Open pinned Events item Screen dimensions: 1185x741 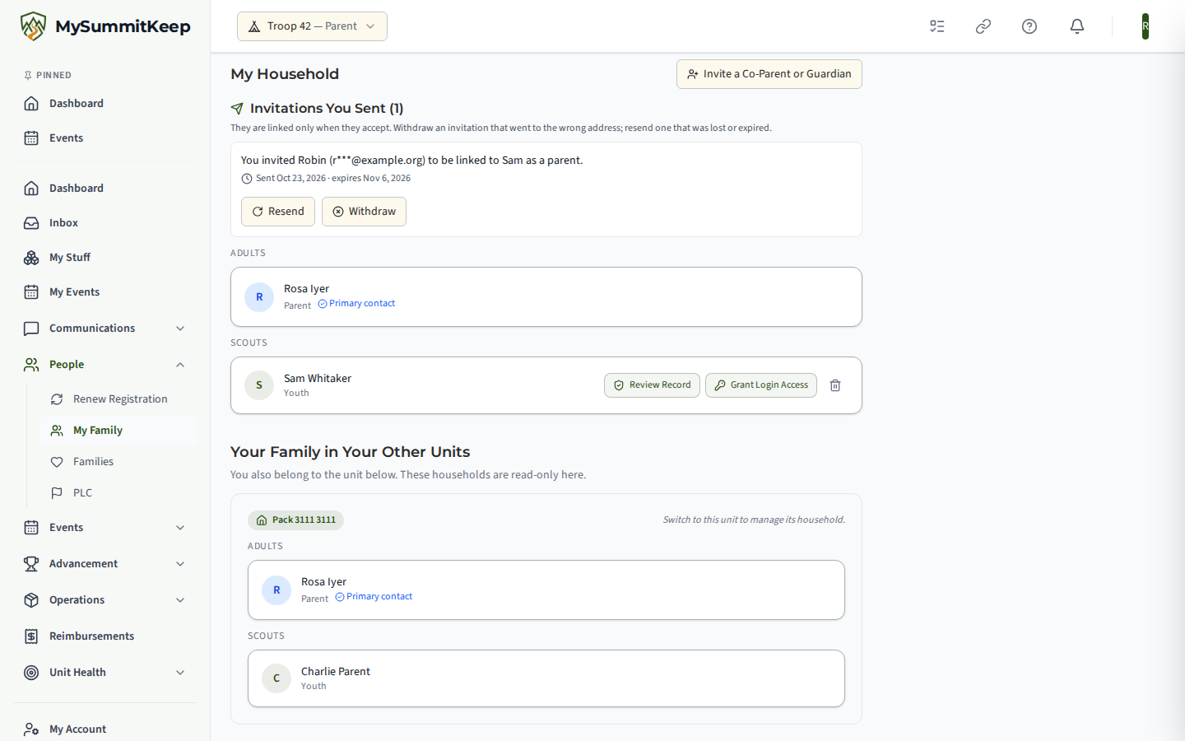tap(105, 138)
